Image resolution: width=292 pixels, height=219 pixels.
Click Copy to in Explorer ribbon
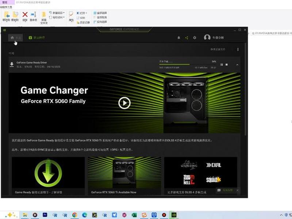[15, 16]
